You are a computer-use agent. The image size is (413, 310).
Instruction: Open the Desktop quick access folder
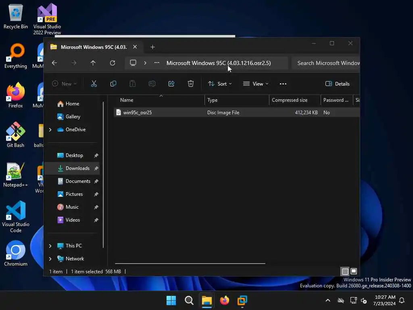pyautogui.click(x=74, y=155)
